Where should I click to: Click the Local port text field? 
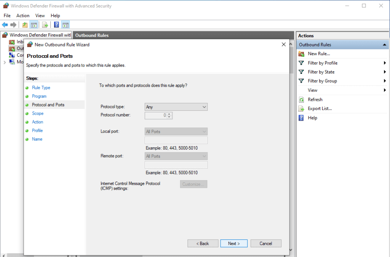pos(176,140)
